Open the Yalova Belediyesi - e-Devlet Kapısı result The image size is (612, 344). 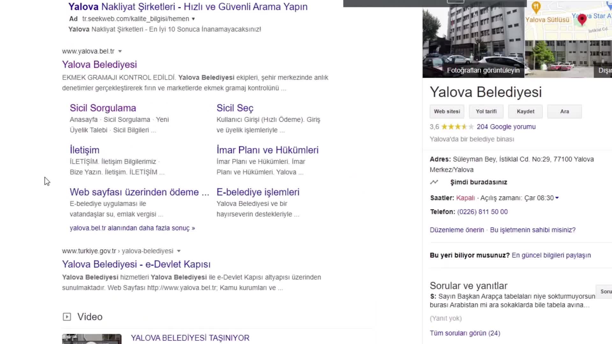coord(136,264)
